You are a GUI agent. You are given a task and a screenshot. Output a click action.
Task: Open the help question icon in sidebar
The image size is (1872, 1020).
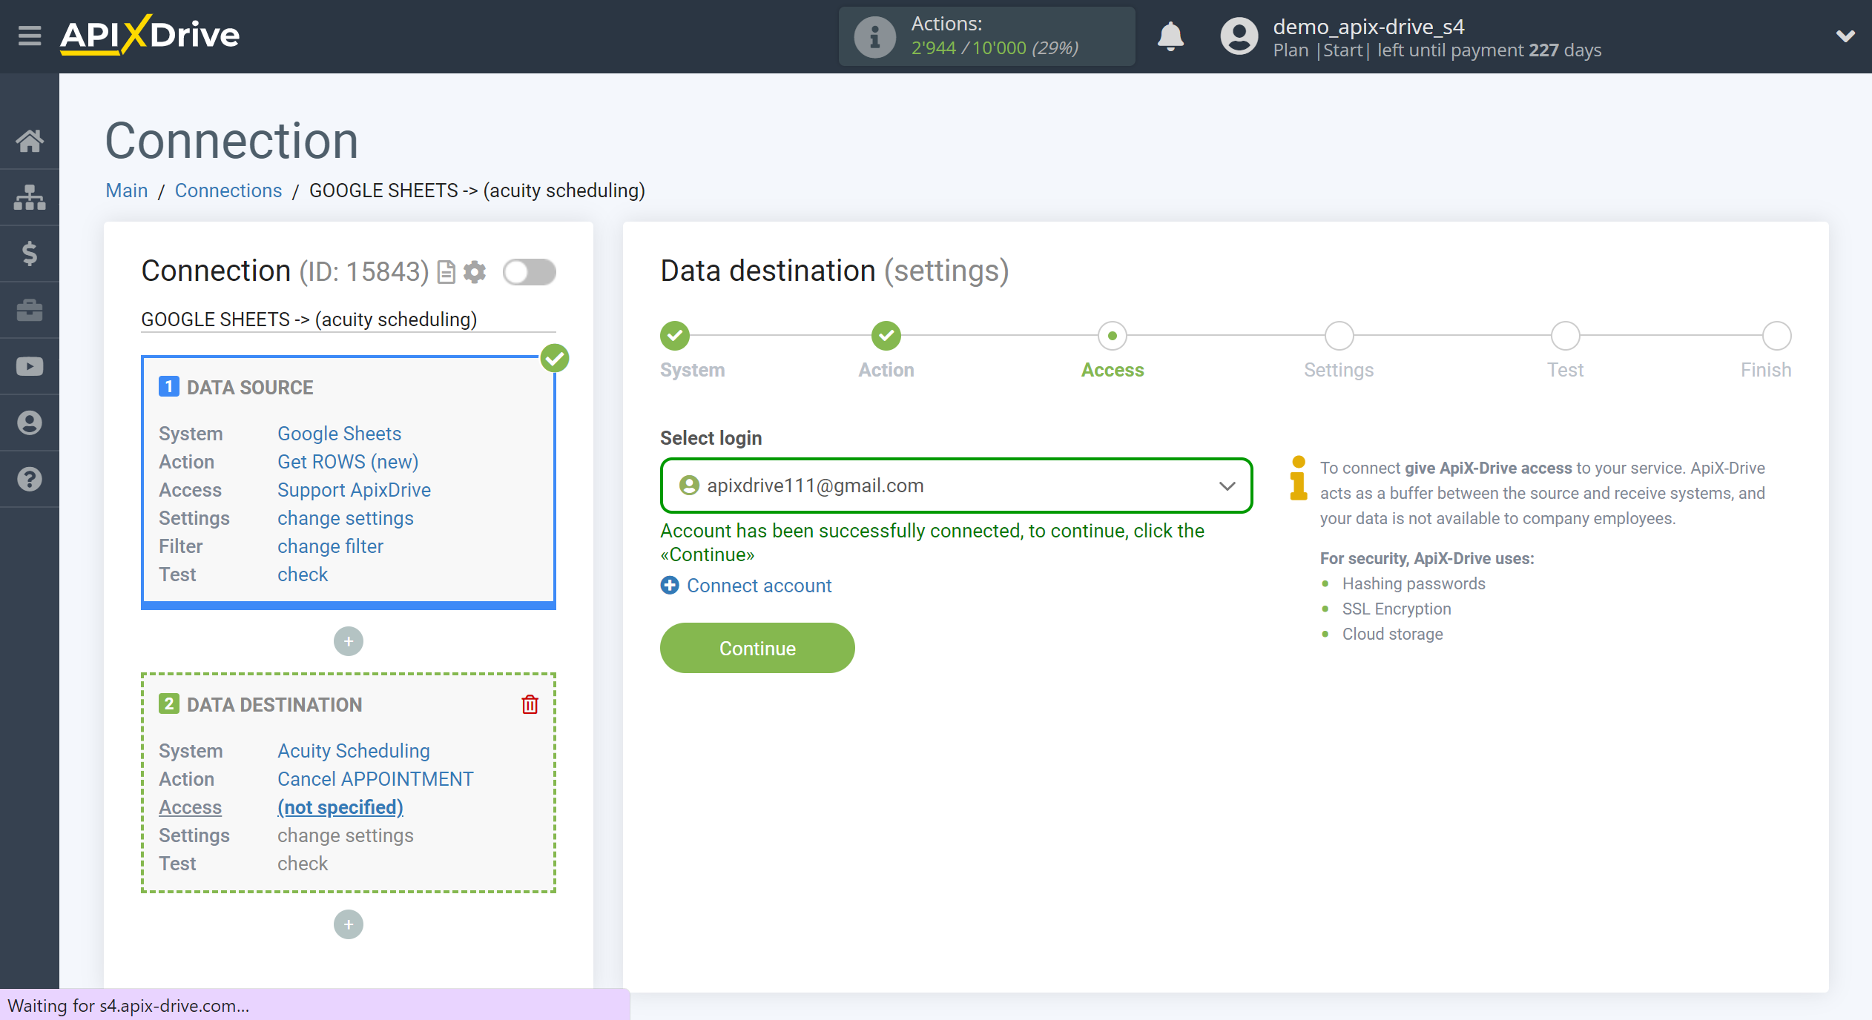(30, 479)
